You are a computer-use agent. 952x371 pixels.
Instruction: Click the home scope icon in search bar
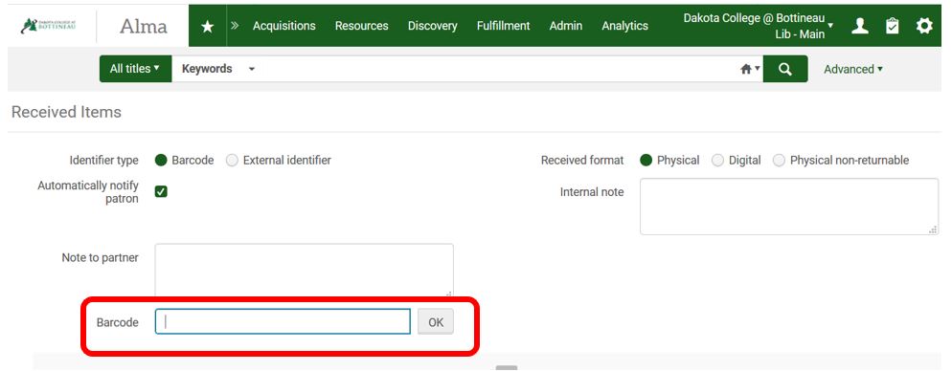pyautogui.click(x=750, y=69)
